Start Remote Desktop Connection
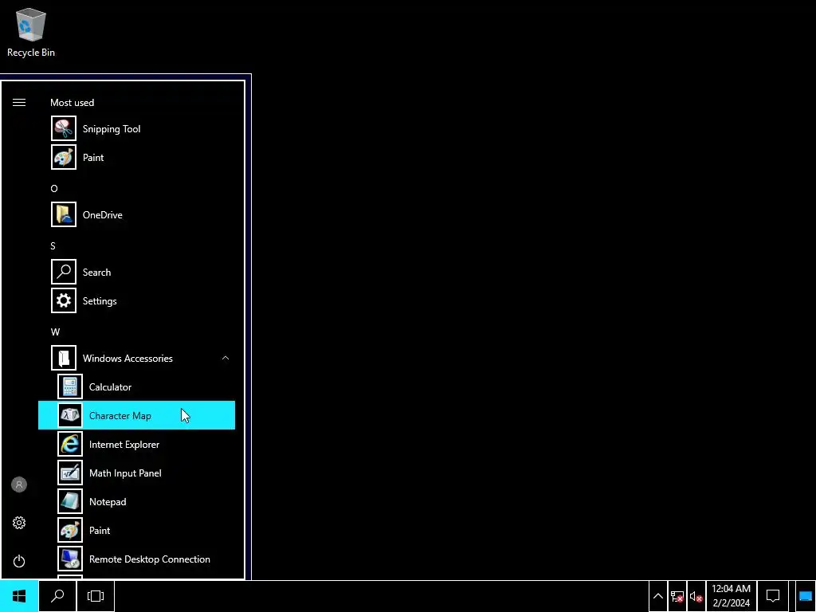816x612 pixels. click(136, 559)
